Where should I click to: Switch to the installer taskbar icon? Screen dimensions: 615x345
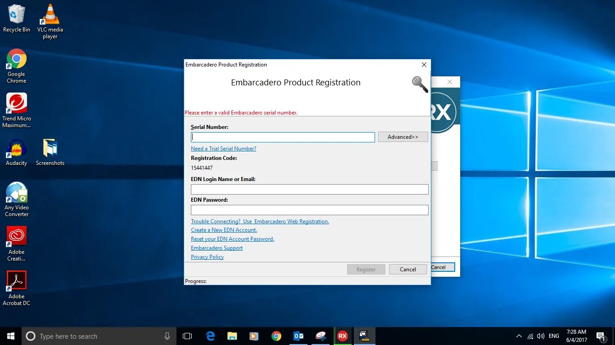(x=364, y=336)
